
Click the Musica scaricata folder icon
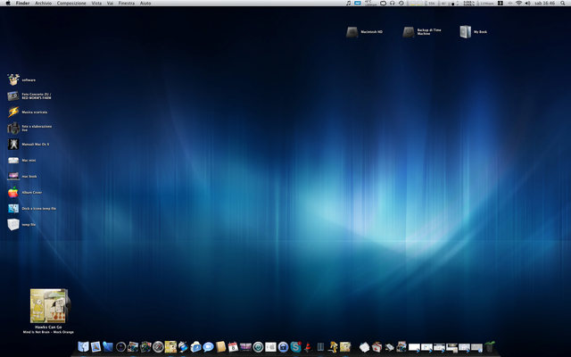(13, 112)
